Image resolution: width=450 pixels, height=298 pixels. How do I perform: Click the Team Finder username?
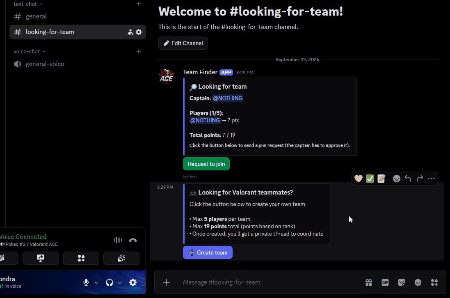pyautogui.click(x=200, y=72)
